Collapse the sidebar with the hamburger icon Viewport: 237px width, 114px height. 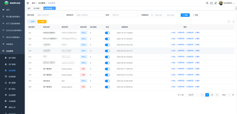(28, 3)
